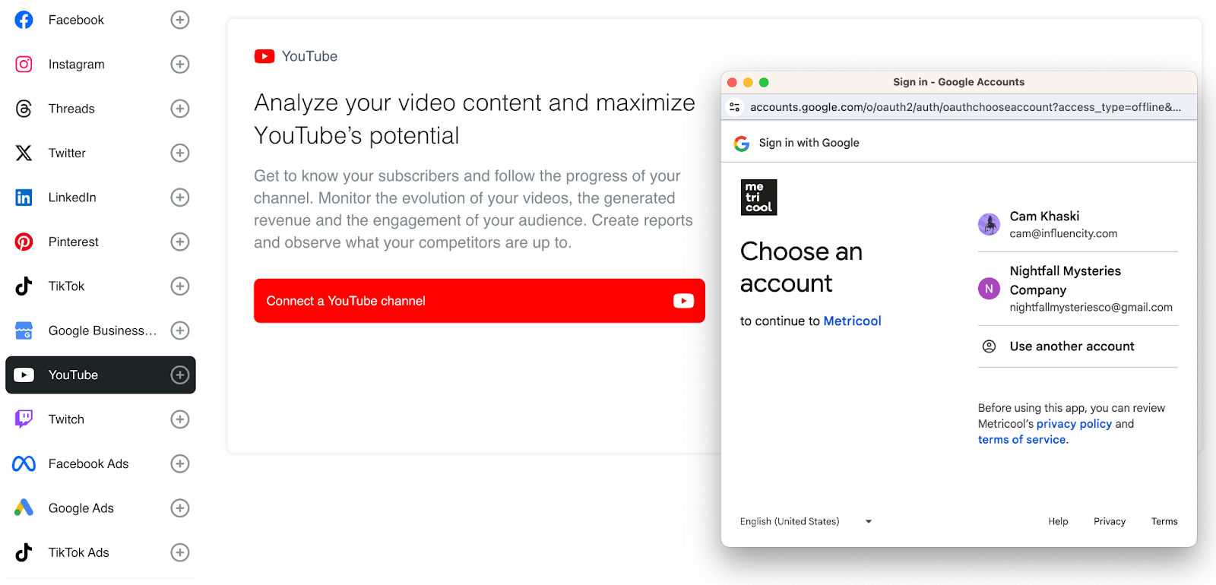Click the accounts.google.com address bar

[x=965, y=107]
